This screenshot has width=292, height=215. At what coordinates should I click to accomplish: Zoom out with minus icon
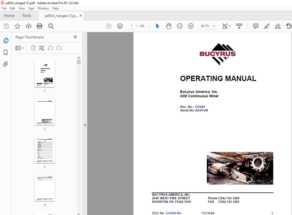click(x=180, y=26)
